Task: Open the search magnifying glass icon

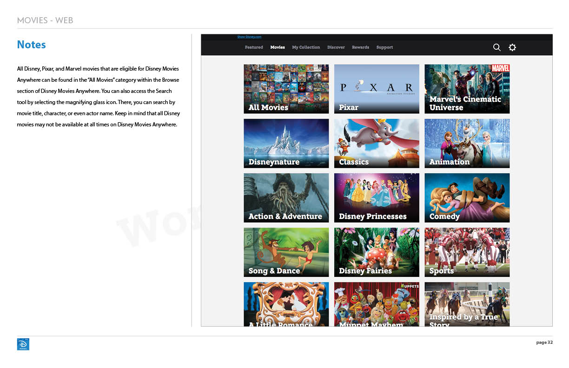Action: (497, 47)
